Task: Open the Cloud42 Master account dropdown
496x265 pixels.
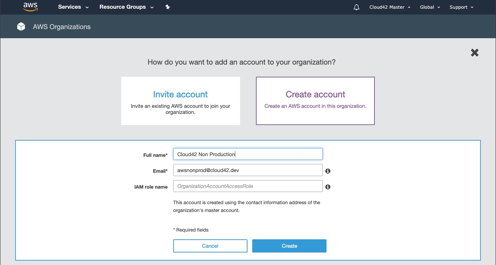Action: 390,7
